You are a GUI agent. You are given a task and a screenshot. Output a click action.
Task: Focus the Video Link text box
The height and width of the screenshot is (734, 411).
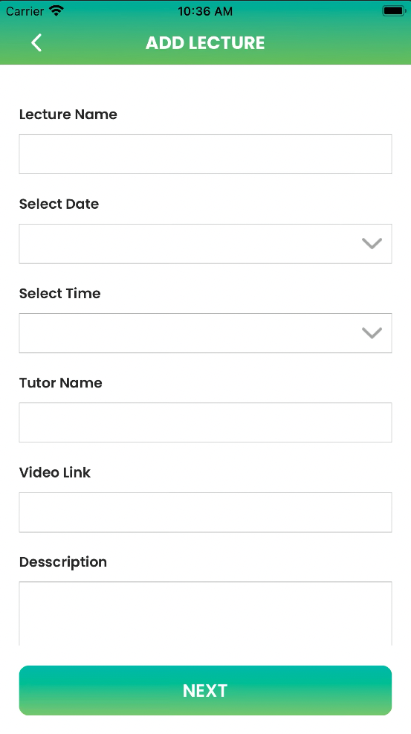point(205,512)
